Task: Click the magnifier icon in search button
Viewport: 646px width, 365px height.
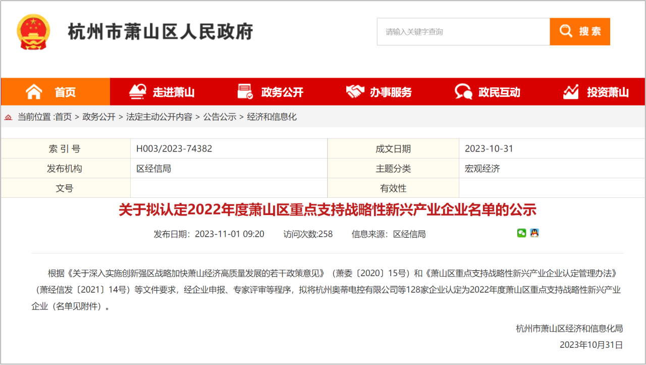Action: [566, 31]
